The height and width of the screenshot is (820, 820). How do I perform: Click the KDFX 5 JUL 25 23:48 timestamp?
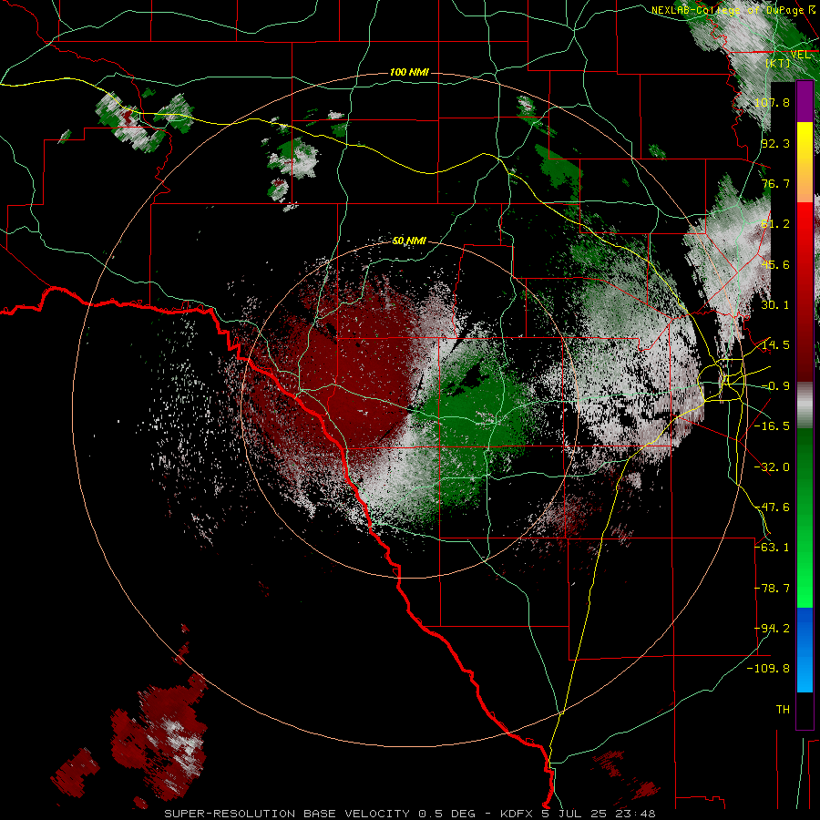pos(578,814)
